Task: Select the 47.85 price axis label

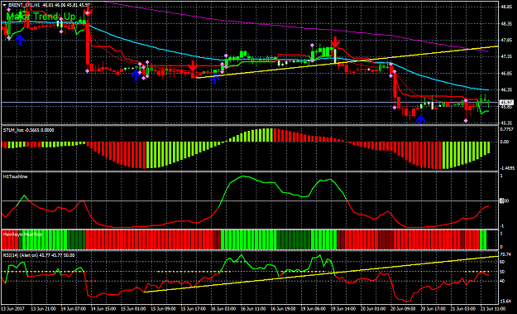Action: click(506, 41)
